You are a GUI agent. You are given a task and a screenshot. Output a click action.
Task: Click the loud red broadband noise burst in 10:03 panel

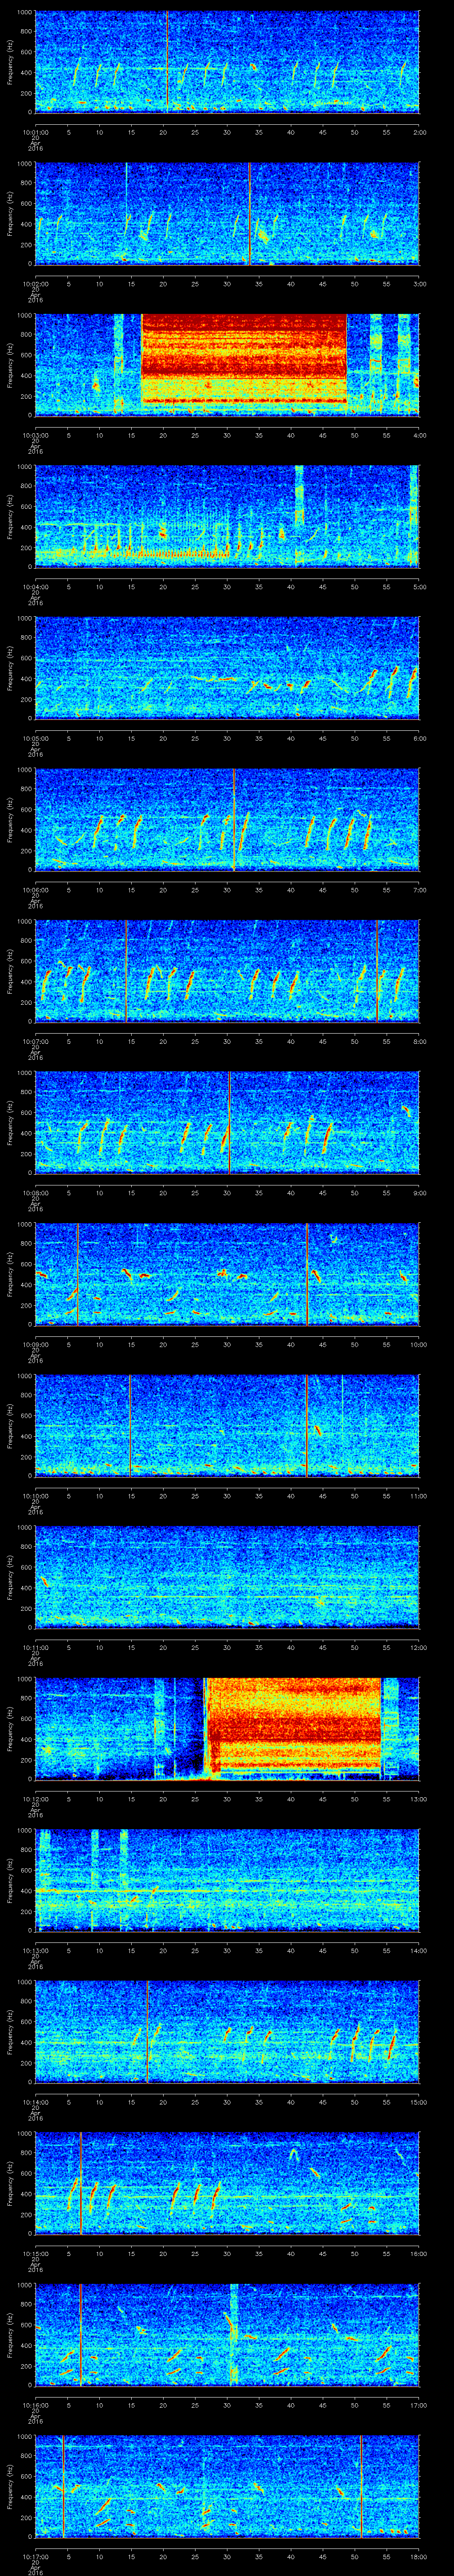click(244, 360)
